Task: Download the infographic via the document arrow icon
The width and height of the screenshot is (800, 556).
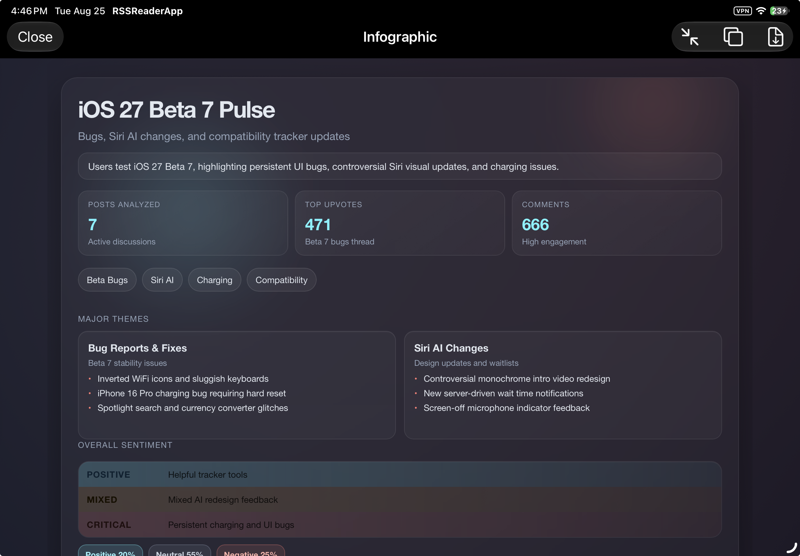Action: click(776, 37)
